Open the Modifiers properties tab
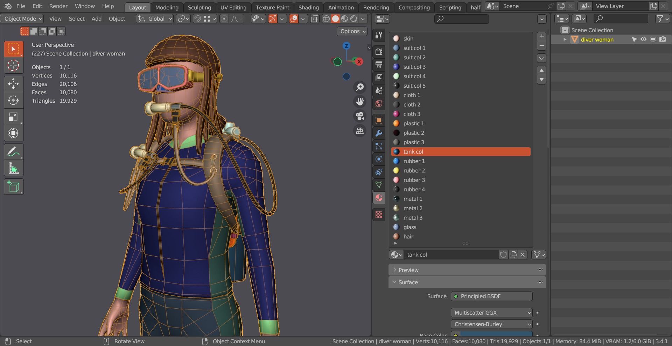This screenshot has width=672, height=346. point(379,133)
